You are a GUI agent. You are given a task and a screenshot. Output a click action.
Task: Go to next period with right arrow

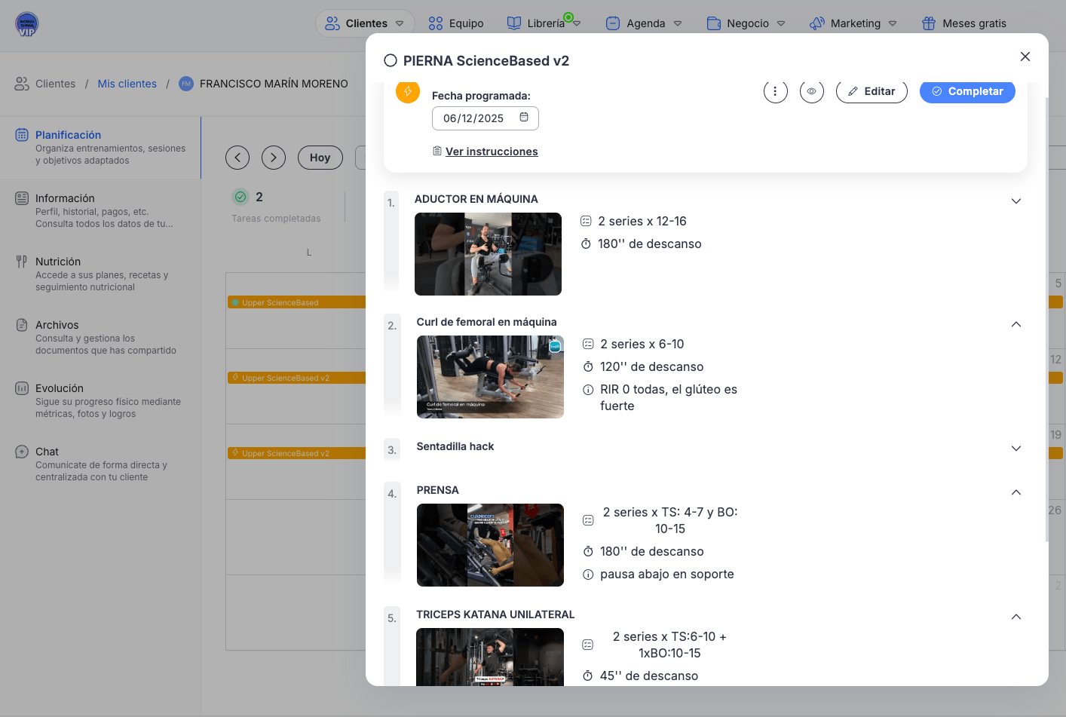pyautogui.click(x=274, y=158)
